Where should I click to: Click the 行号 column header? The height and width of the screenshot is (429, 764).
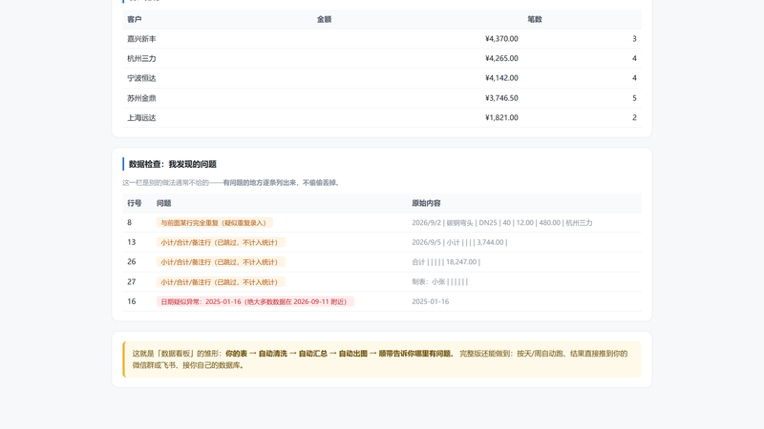[134, 203]
